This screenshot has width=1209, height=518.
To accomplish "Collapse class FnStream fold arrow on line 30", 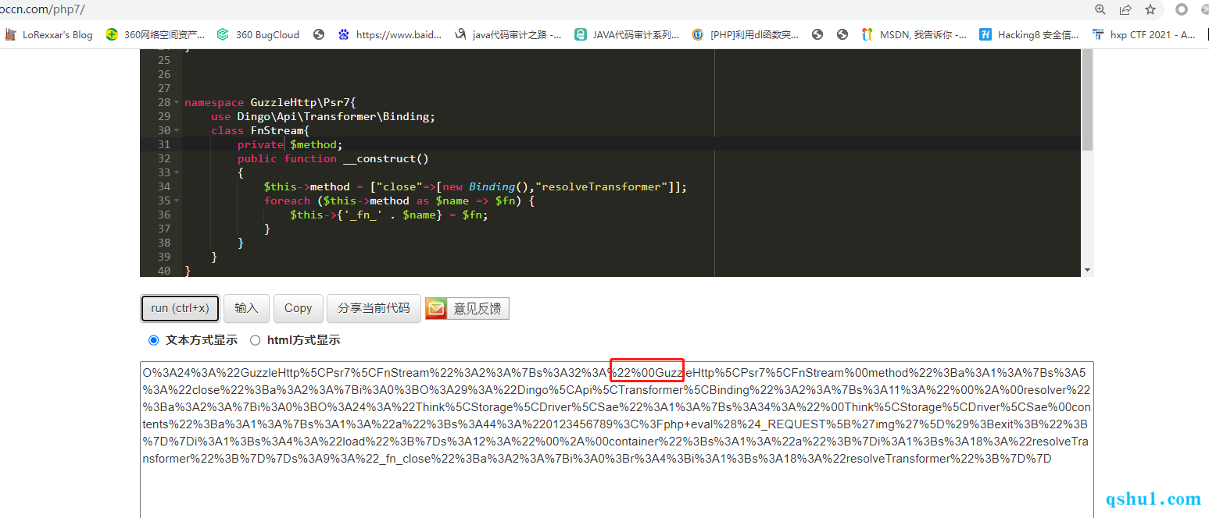I will pyautogui.click(x=177, y=130).
